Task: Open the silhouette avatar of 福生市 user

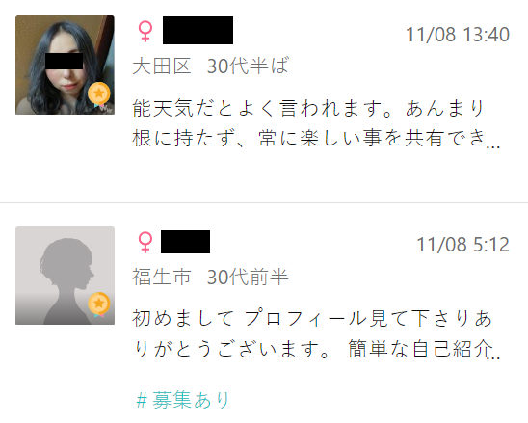Action: 65,276
